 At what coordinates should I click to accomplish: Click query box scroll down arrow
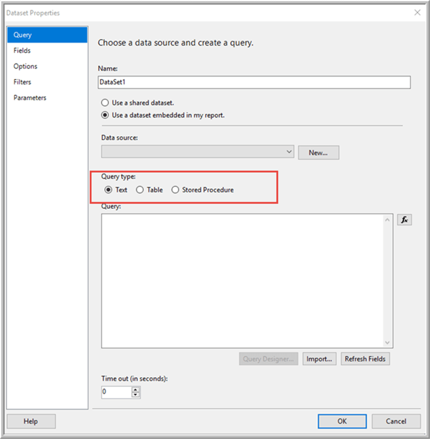point(387,342)
